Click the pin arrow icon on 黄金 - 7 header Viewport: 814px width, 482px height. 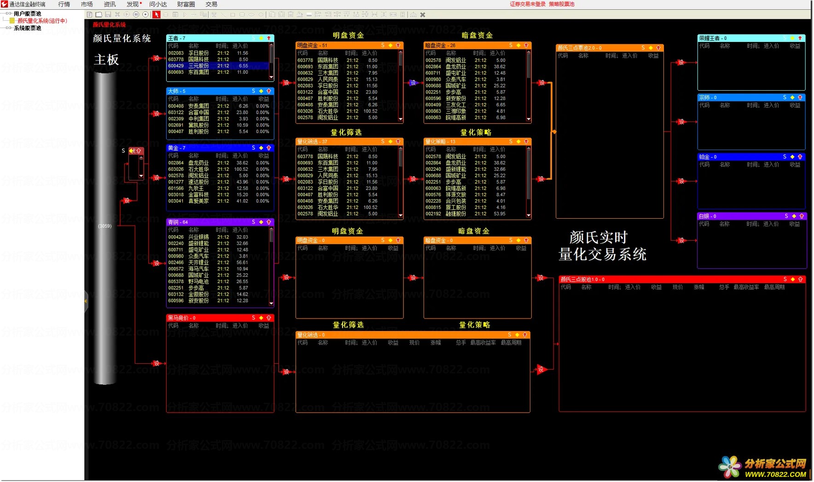click(269, 148)
